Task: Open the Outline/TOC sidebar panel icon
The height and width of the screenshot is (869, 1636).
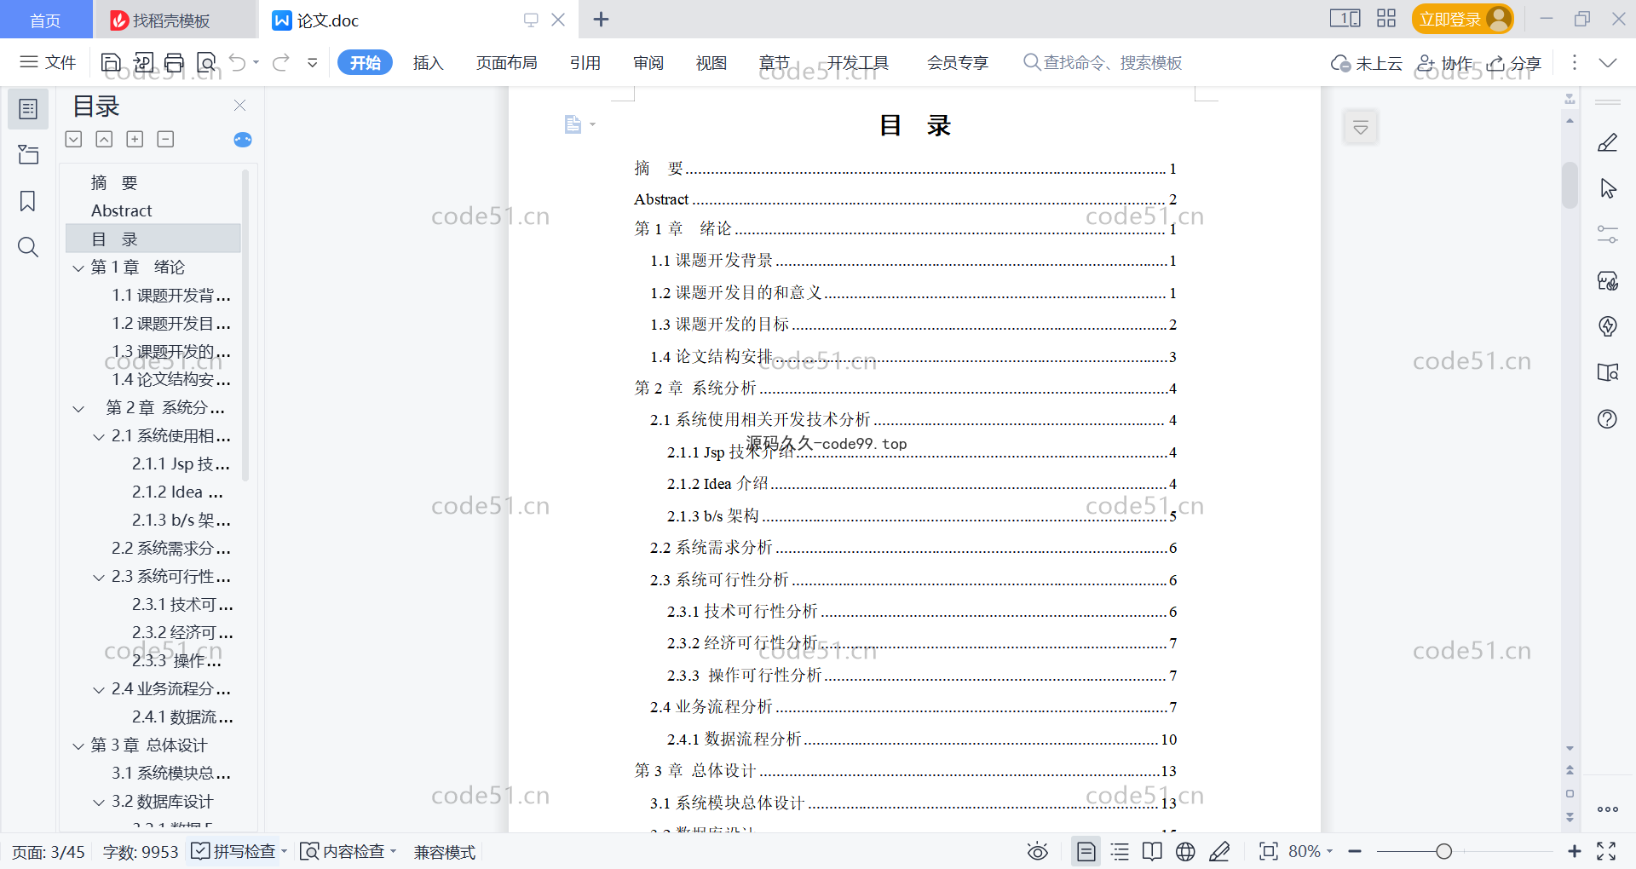Action: tap(28, 109)
